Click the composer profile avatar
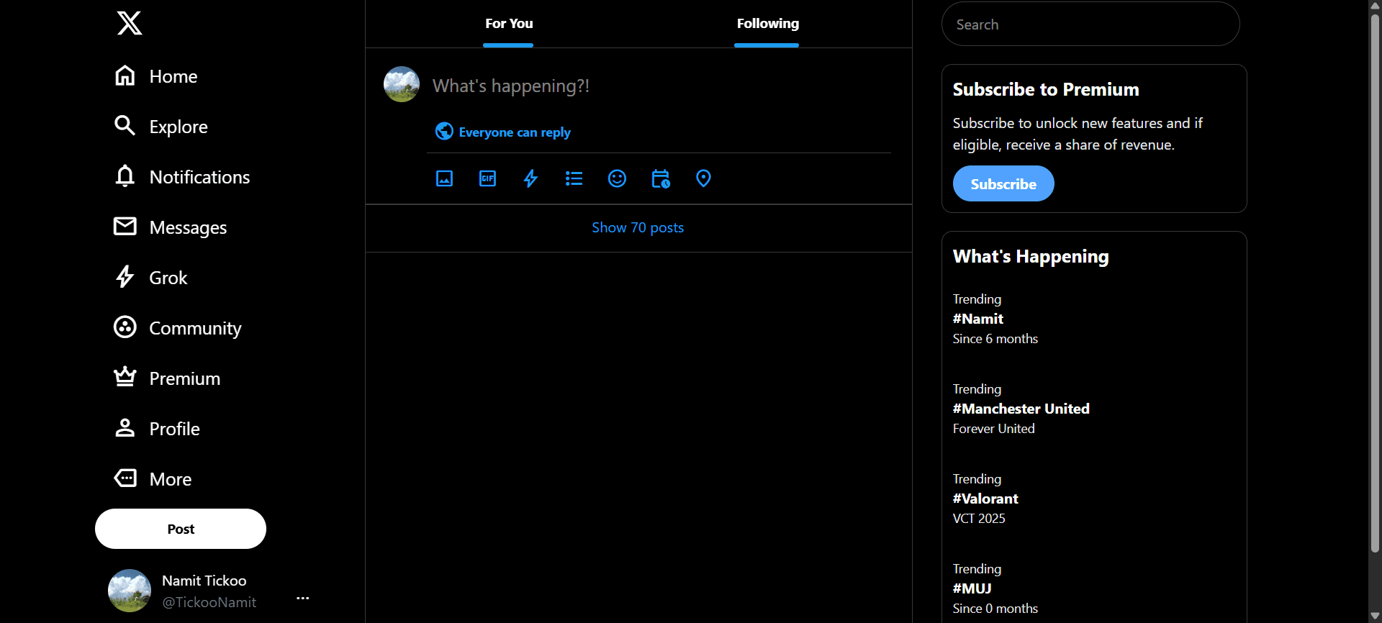The height and width of the screenshot is (623, 1382). (402, 84)
